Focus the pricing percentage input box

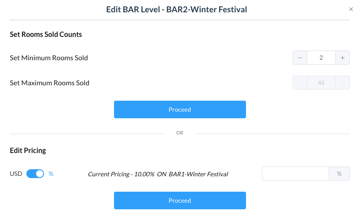[x=295, y=174]
